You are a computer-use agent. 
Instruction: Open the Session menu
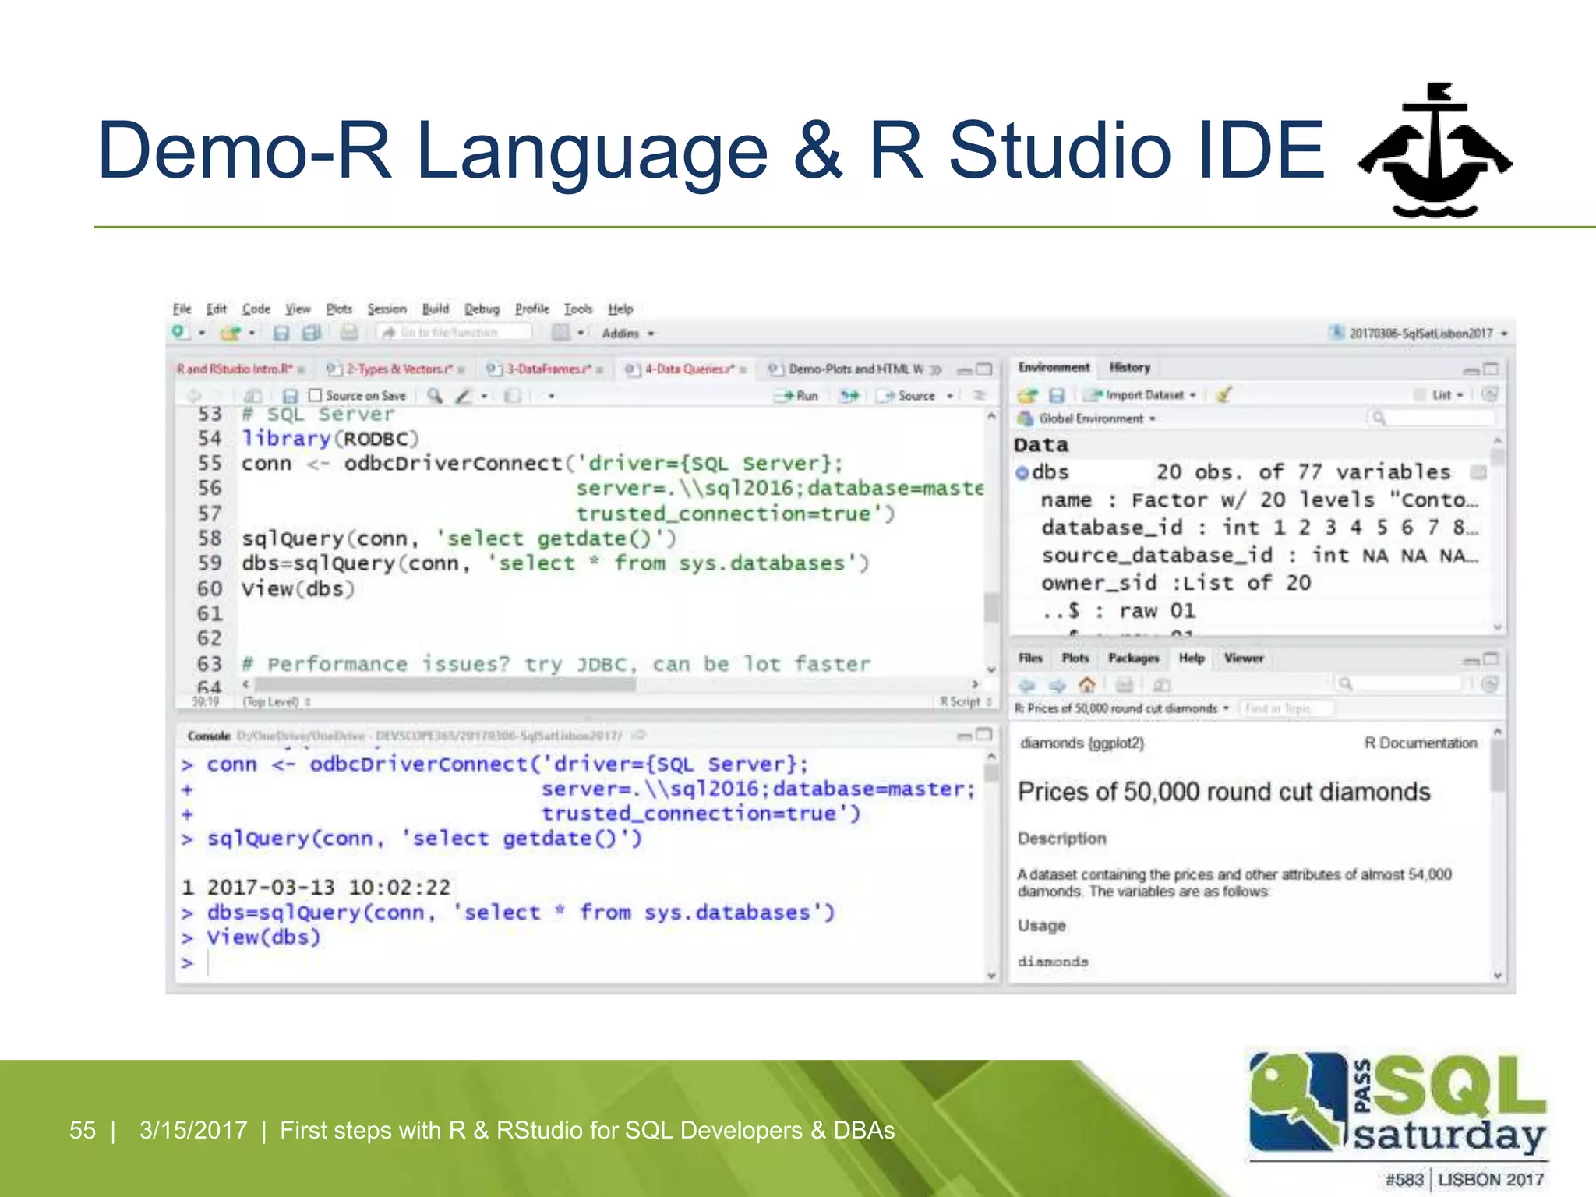point(387,309)
